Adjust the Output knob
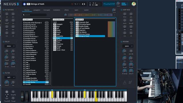Screen dimensions: 183x103 (x=118, y=4)
